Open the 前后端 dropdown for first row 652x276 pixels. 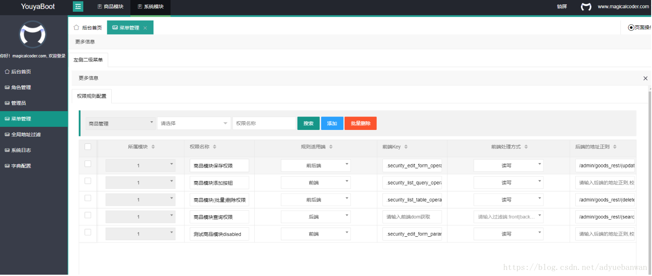coord(315,165)
